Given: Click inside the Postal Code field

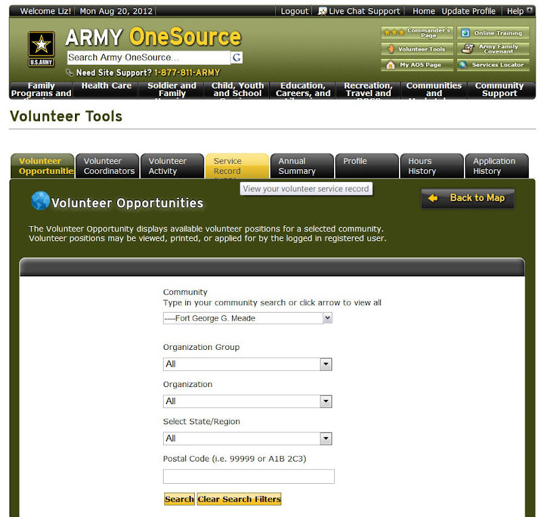Looking at the screenshot, I should pos(248,476).
